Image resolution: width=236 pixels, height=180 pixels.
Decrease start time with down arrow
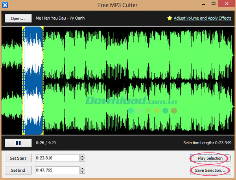pyautogui.click(x=83, y=160)
